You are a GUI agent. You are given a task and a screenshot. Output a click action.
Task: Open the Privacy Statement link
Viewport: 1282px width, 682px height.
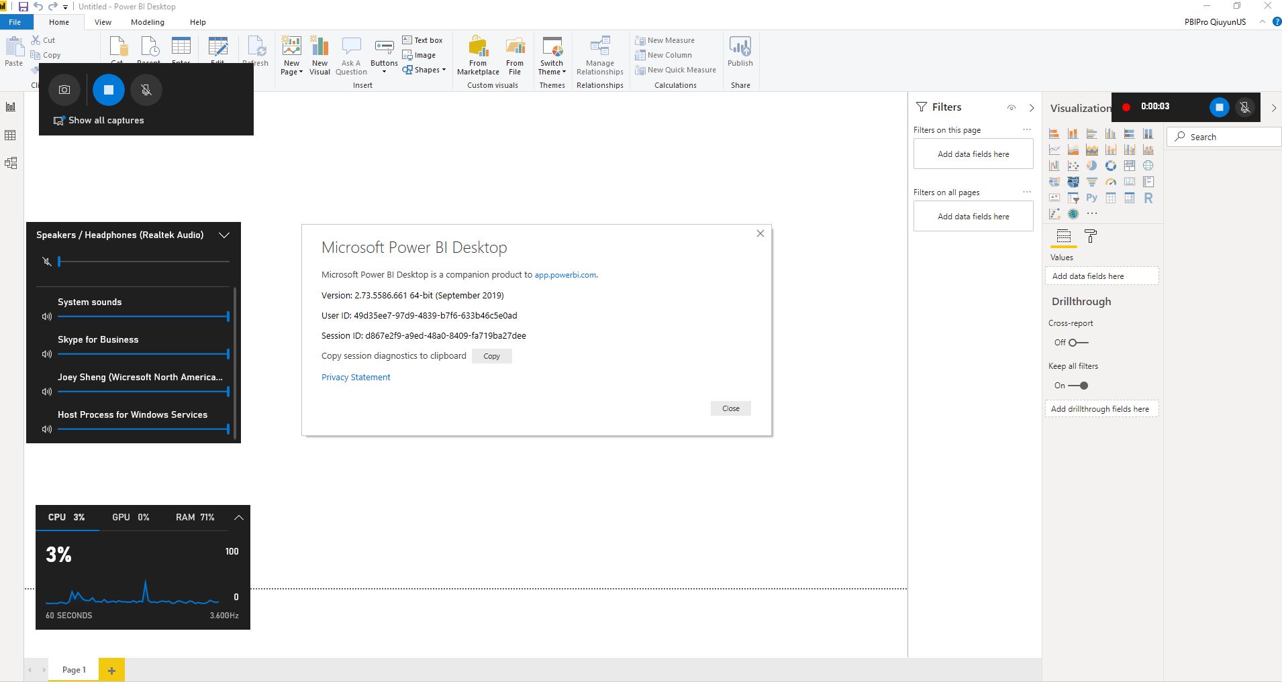(356, 377)
